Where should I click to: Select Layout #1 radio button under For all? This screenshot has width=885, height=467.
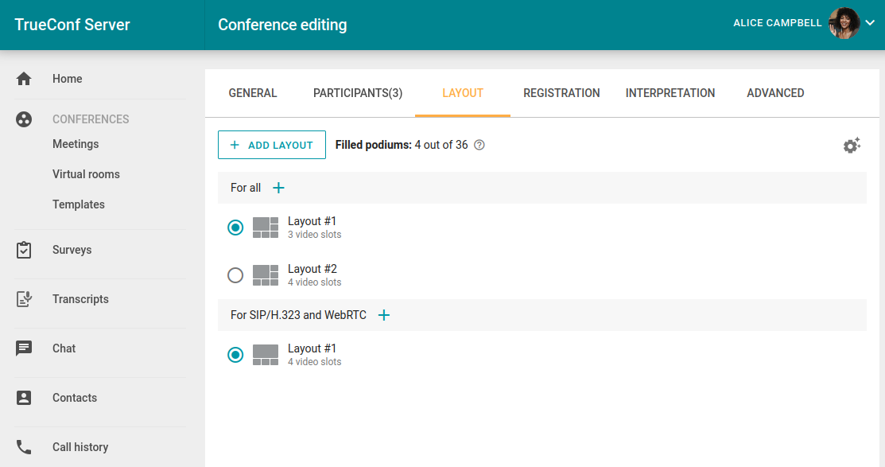[235, 228]
